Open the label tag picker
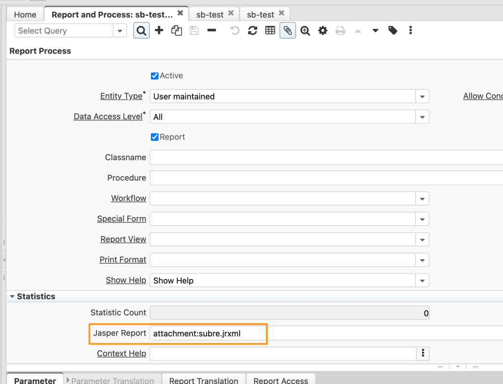 pyautogui.click(x=392, y=30)
